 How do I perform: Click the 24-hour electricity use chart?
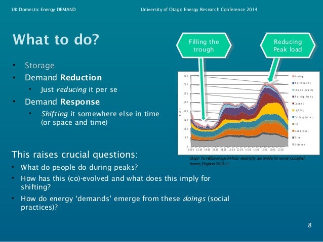(x=249, y=113)
